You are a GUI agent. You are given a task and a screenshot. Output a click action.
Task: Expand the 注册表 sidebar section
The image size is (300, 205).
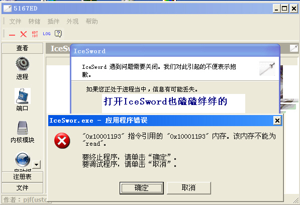23,177
